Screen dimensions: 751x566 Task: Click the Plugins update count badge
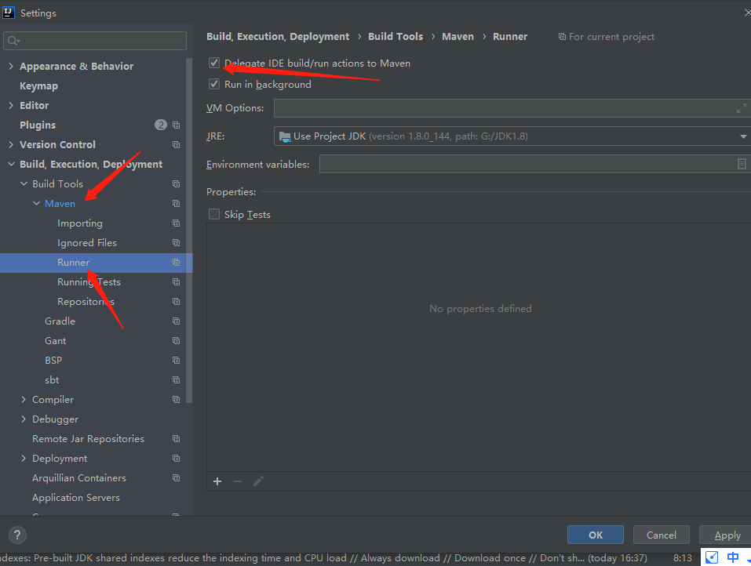click(x=160, y=125)
